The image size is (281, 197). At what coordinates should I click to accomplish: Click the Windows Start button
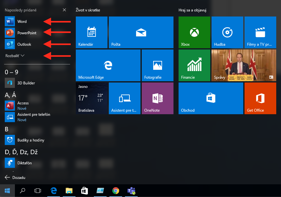pyautogui.click(x=7, y=191)
